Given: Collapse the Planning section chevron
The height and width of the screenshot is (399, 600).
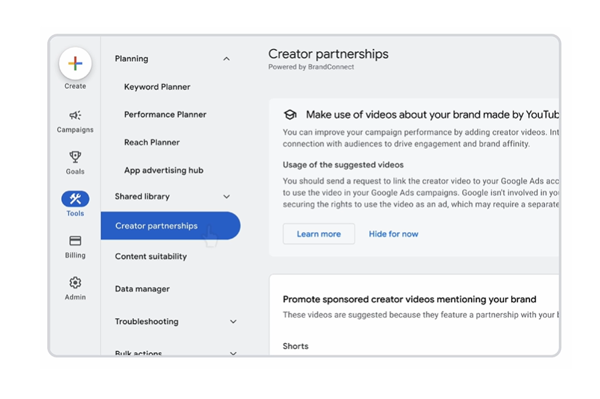Looking at the screenshot, I should 227,59.
